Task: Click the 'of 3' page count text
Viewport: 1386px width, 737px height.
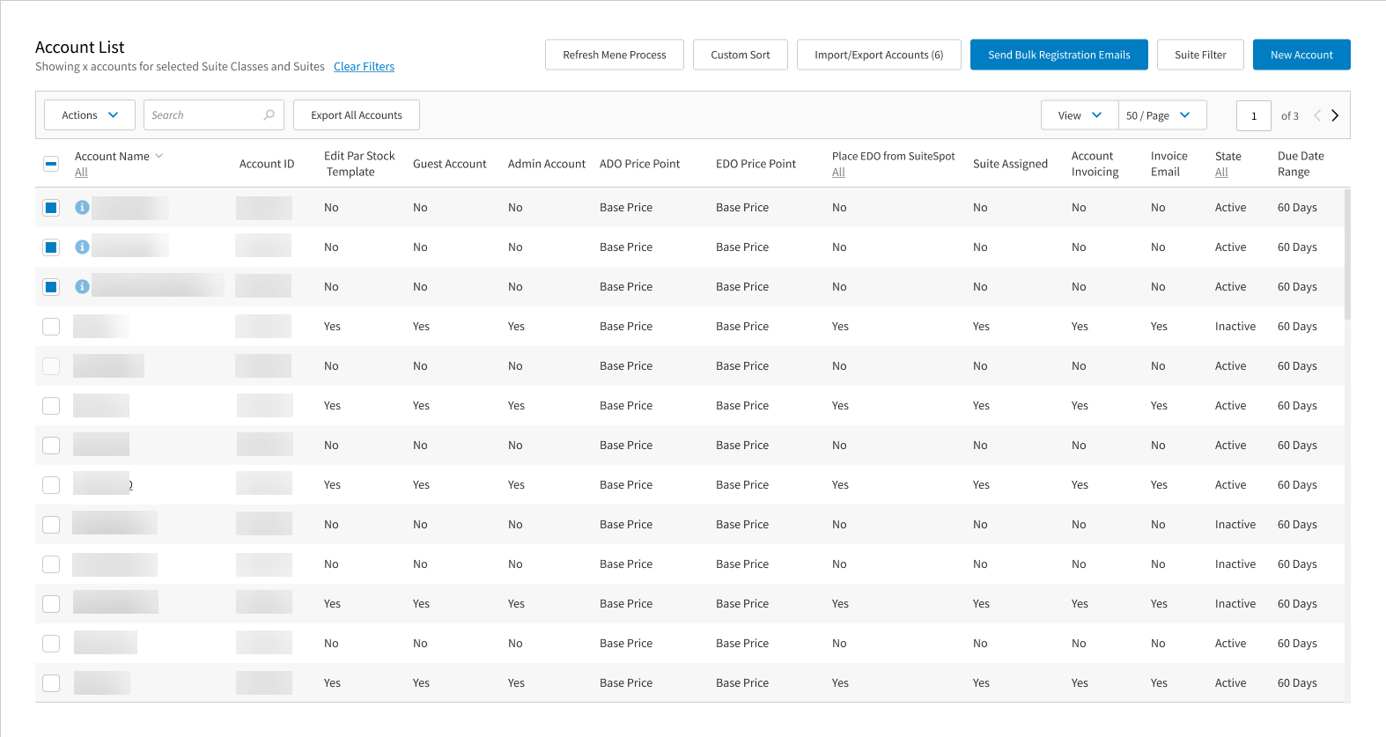Action: point(1289,116)
